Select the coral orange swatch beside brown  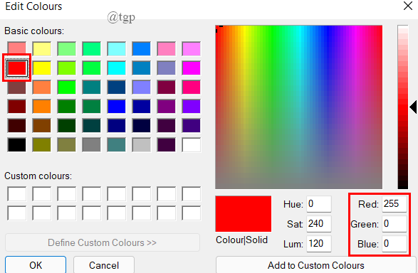pos(42,87)
